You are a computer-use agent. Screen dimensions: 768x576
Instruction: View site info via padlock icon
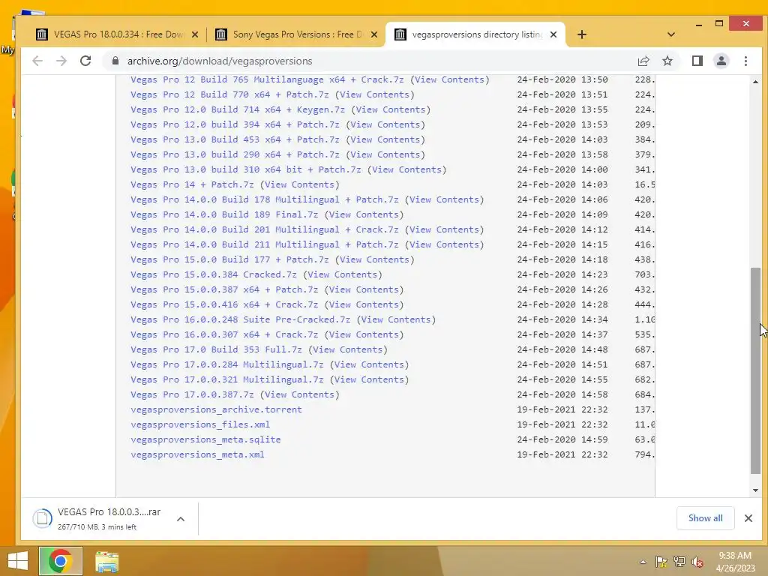pyautogui.click(x=115, y=61)
